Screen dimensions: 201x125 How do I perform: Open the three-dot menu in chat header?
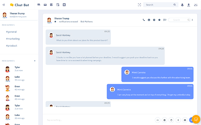[x=193, y=20]
